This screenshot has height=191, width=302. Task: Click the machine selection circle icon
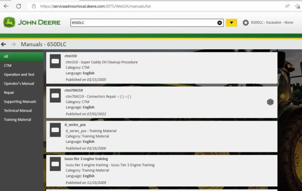tap(246, 23)
